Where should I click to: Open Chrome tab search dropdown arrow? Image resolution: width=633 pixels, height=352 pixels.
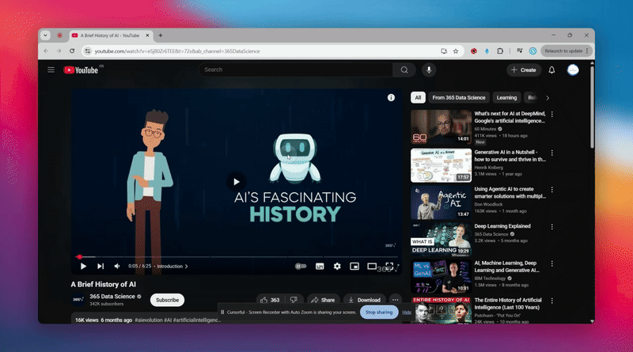(45, 36)
